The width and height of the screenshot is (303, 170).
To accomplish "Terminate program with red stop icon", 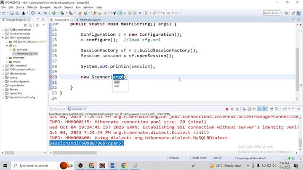I will pos(227,109).
